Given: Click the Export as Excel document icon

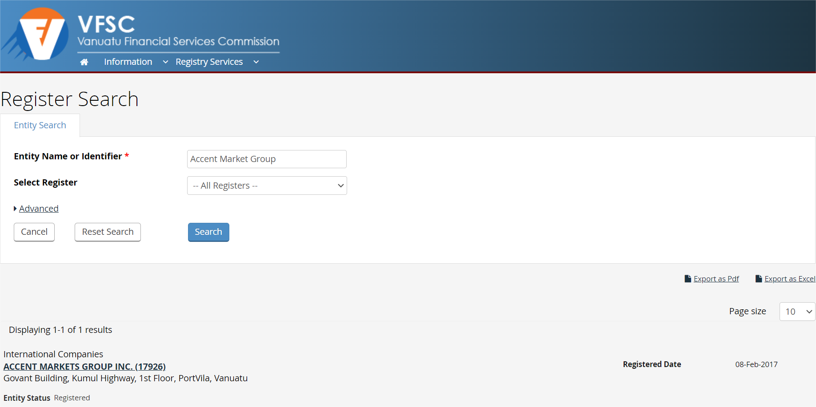Looking at the screenshot, I should (759, 279).
